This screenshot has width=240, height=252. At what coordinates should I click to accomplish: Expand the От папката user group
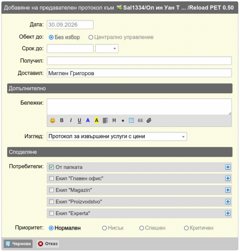pos(228,167)
